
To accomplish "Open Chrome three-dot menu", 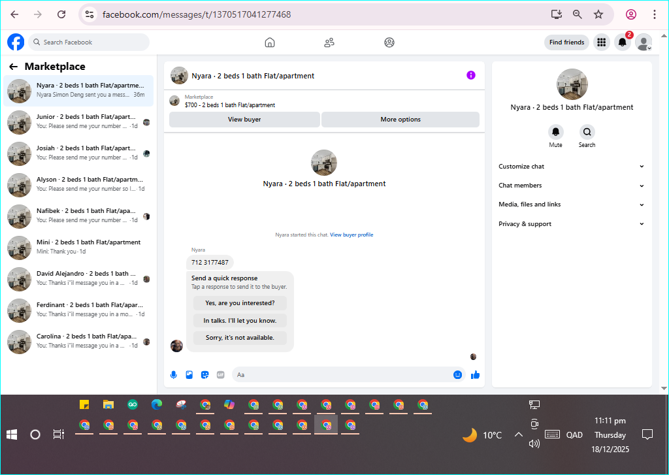I will [654, 14].
